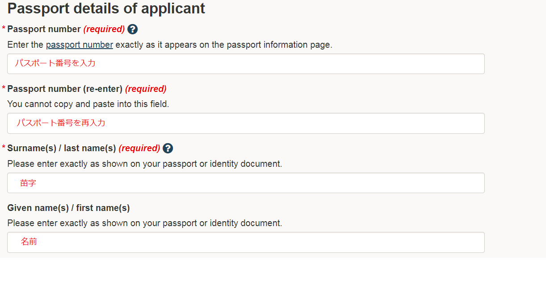Viewport: 546px width, 289px height.
Task: Click the 'Passport details of applicant' heading
Action: pos(106,8)
